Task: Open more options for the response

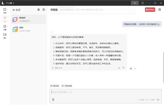Action: point(135,69)
